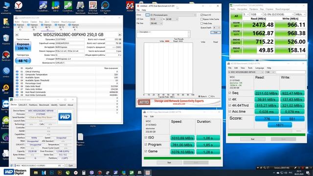This screenshot has width=313, height=176.
Task: Open the drive selector dropdown in AS SSD
Action: pos(246,72)
